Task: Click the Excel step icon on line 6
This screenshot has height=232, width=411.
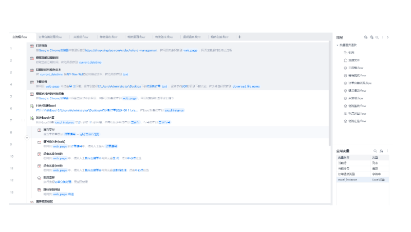Action: [x=32, y=106]
